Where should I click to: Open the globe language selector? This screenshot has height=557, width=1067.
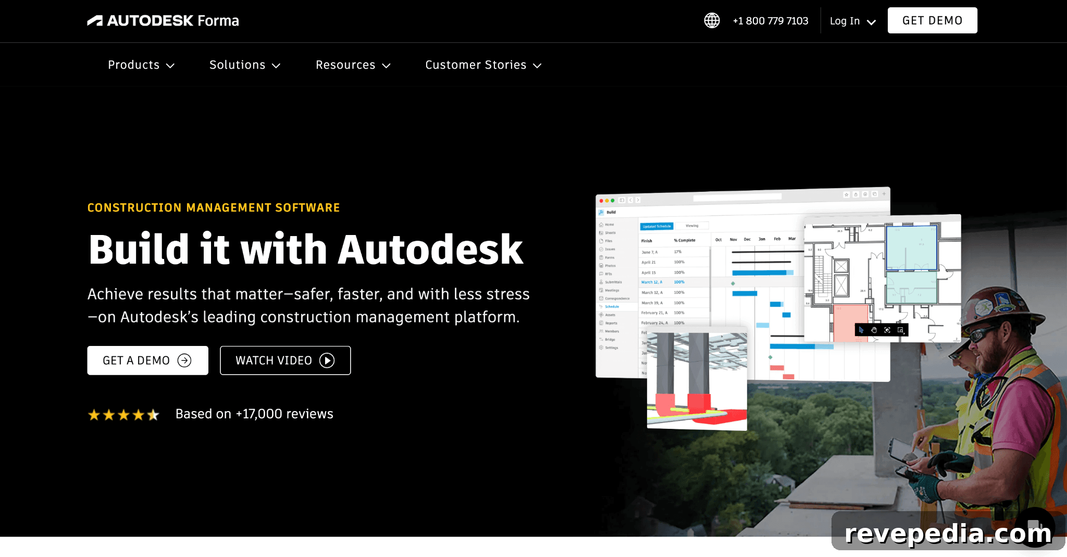[x=712, y=21]
